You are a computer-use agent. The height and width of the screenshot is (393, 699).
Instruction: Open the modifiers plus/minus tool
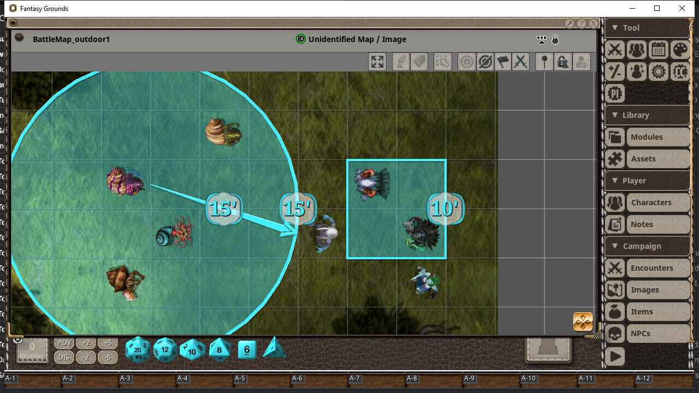point(615,72)
